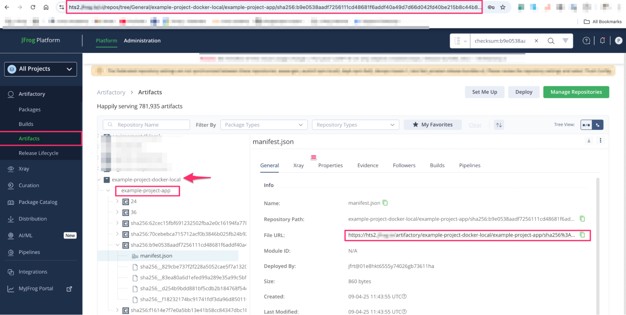Go back with browser back arrow

(7, 7)
